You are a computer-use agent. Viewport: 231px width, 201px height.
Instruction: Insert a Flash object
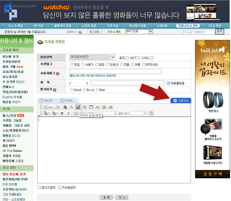tap(84, 107)
